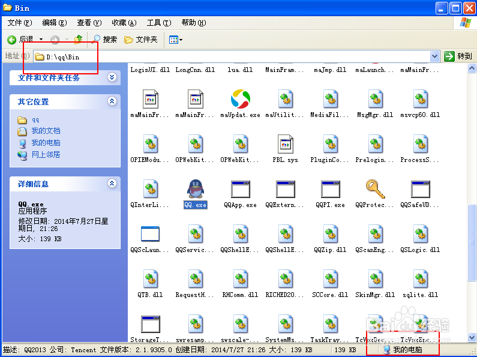This screenshot has height=357, width=477.
Task: Open the Search (搜索) toolbar button
Action: point(104,40)
